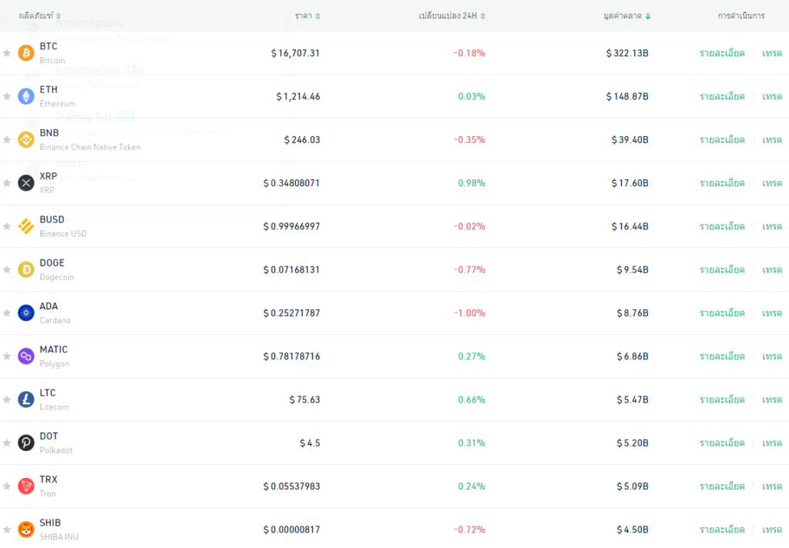Screen dimensions: 789x548
Task: Select the BTC price $16,707.31
Action: pyautogui.click(x=295, y=53)
